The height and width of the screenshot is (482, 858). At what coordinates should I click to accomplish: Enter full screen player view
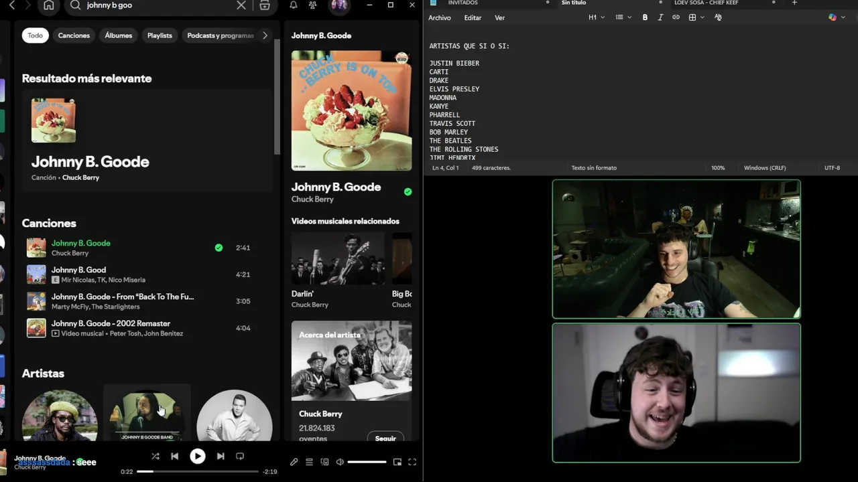(x=412, y=462)
